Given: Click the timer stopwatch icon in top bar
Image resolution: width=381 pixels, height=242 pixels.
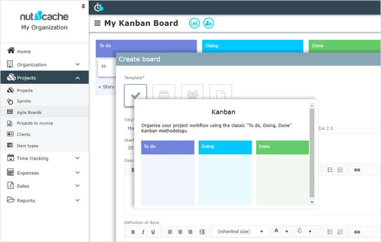Looking at the screenshot, I should click(99, 7).
